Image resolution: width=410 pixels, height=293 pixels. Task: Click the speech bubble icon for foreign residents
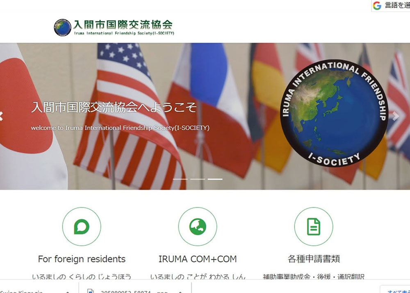(82, 227)
